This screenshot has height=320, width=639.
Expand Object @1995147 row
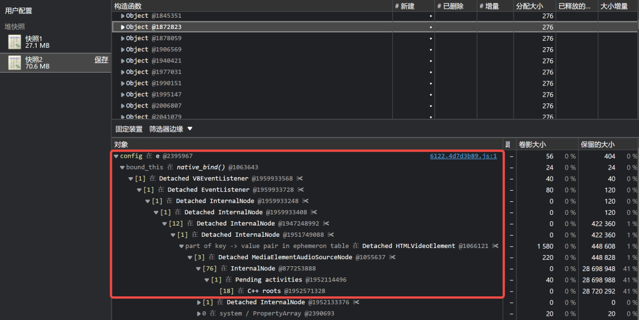coord(122,94)
